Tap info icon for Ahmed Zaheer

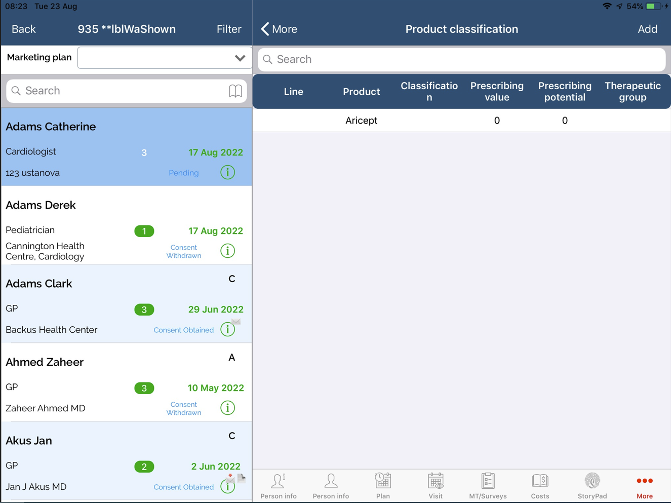[x=228, y=408]
